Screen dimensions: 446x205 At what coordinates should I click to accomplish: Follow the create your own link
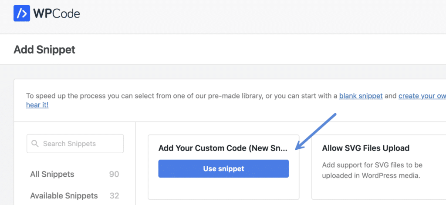coord(422,96)
